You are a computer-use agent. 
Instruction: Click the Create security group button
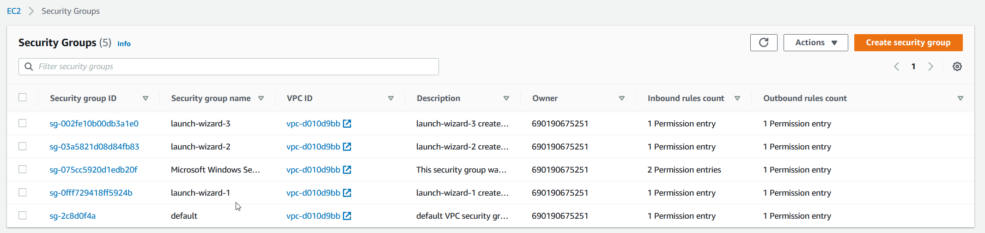click(908, 42)
